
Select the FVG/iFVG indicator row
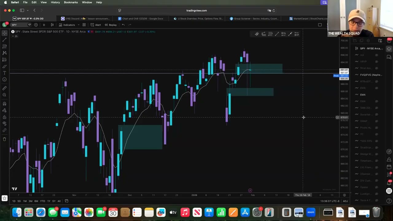pos(368,75)
